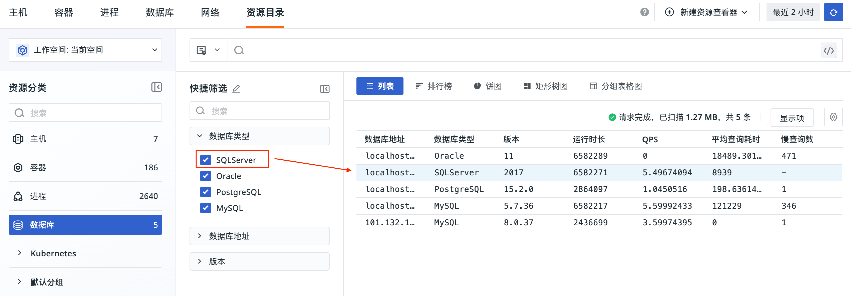Collapse the 快捷筛选 panel
The width and height of the screenshot is (851, 296).
click(325, 89)
